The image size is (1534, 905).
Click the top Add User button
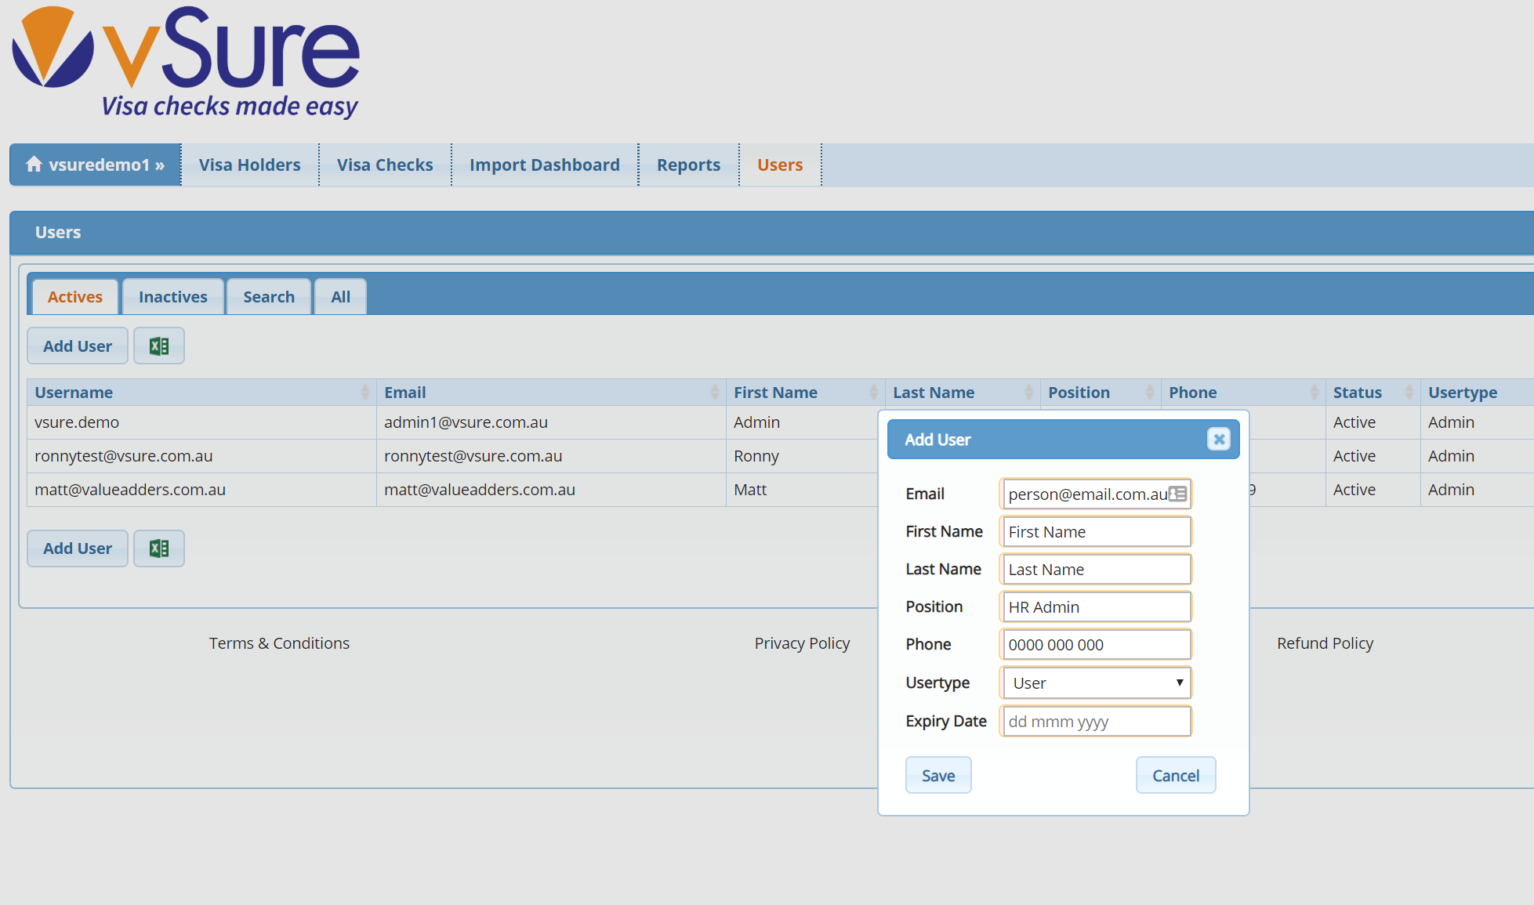[x=78, y=346]
